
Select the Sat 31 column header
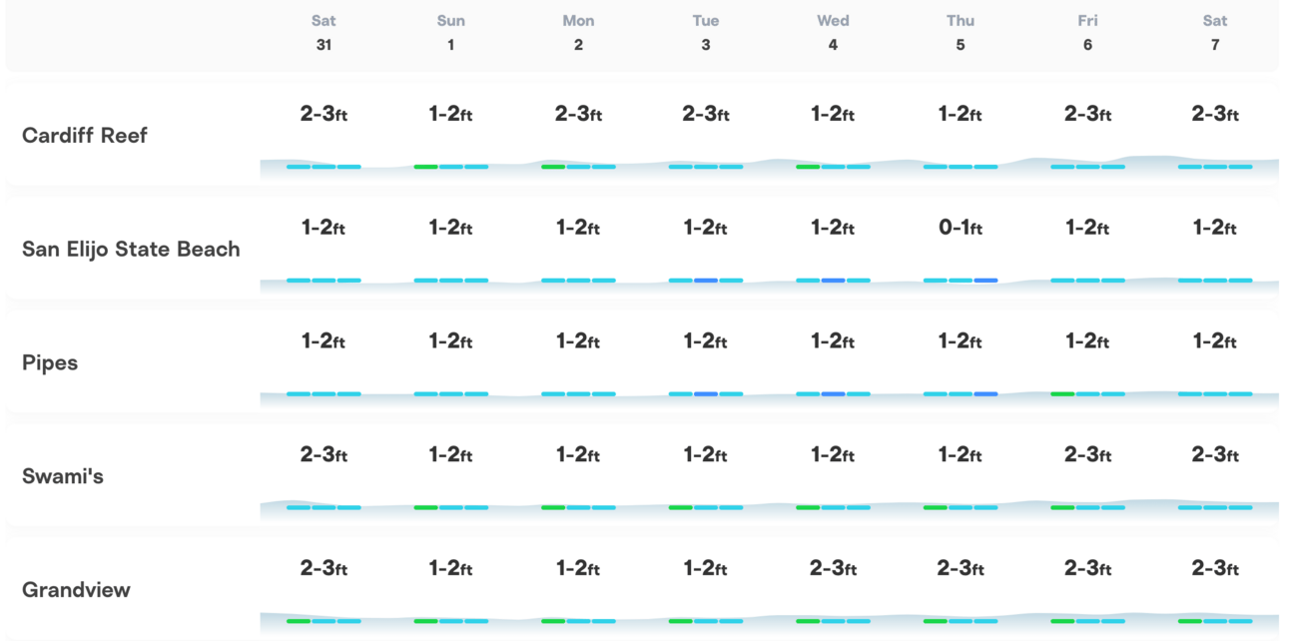click(323, 33)
